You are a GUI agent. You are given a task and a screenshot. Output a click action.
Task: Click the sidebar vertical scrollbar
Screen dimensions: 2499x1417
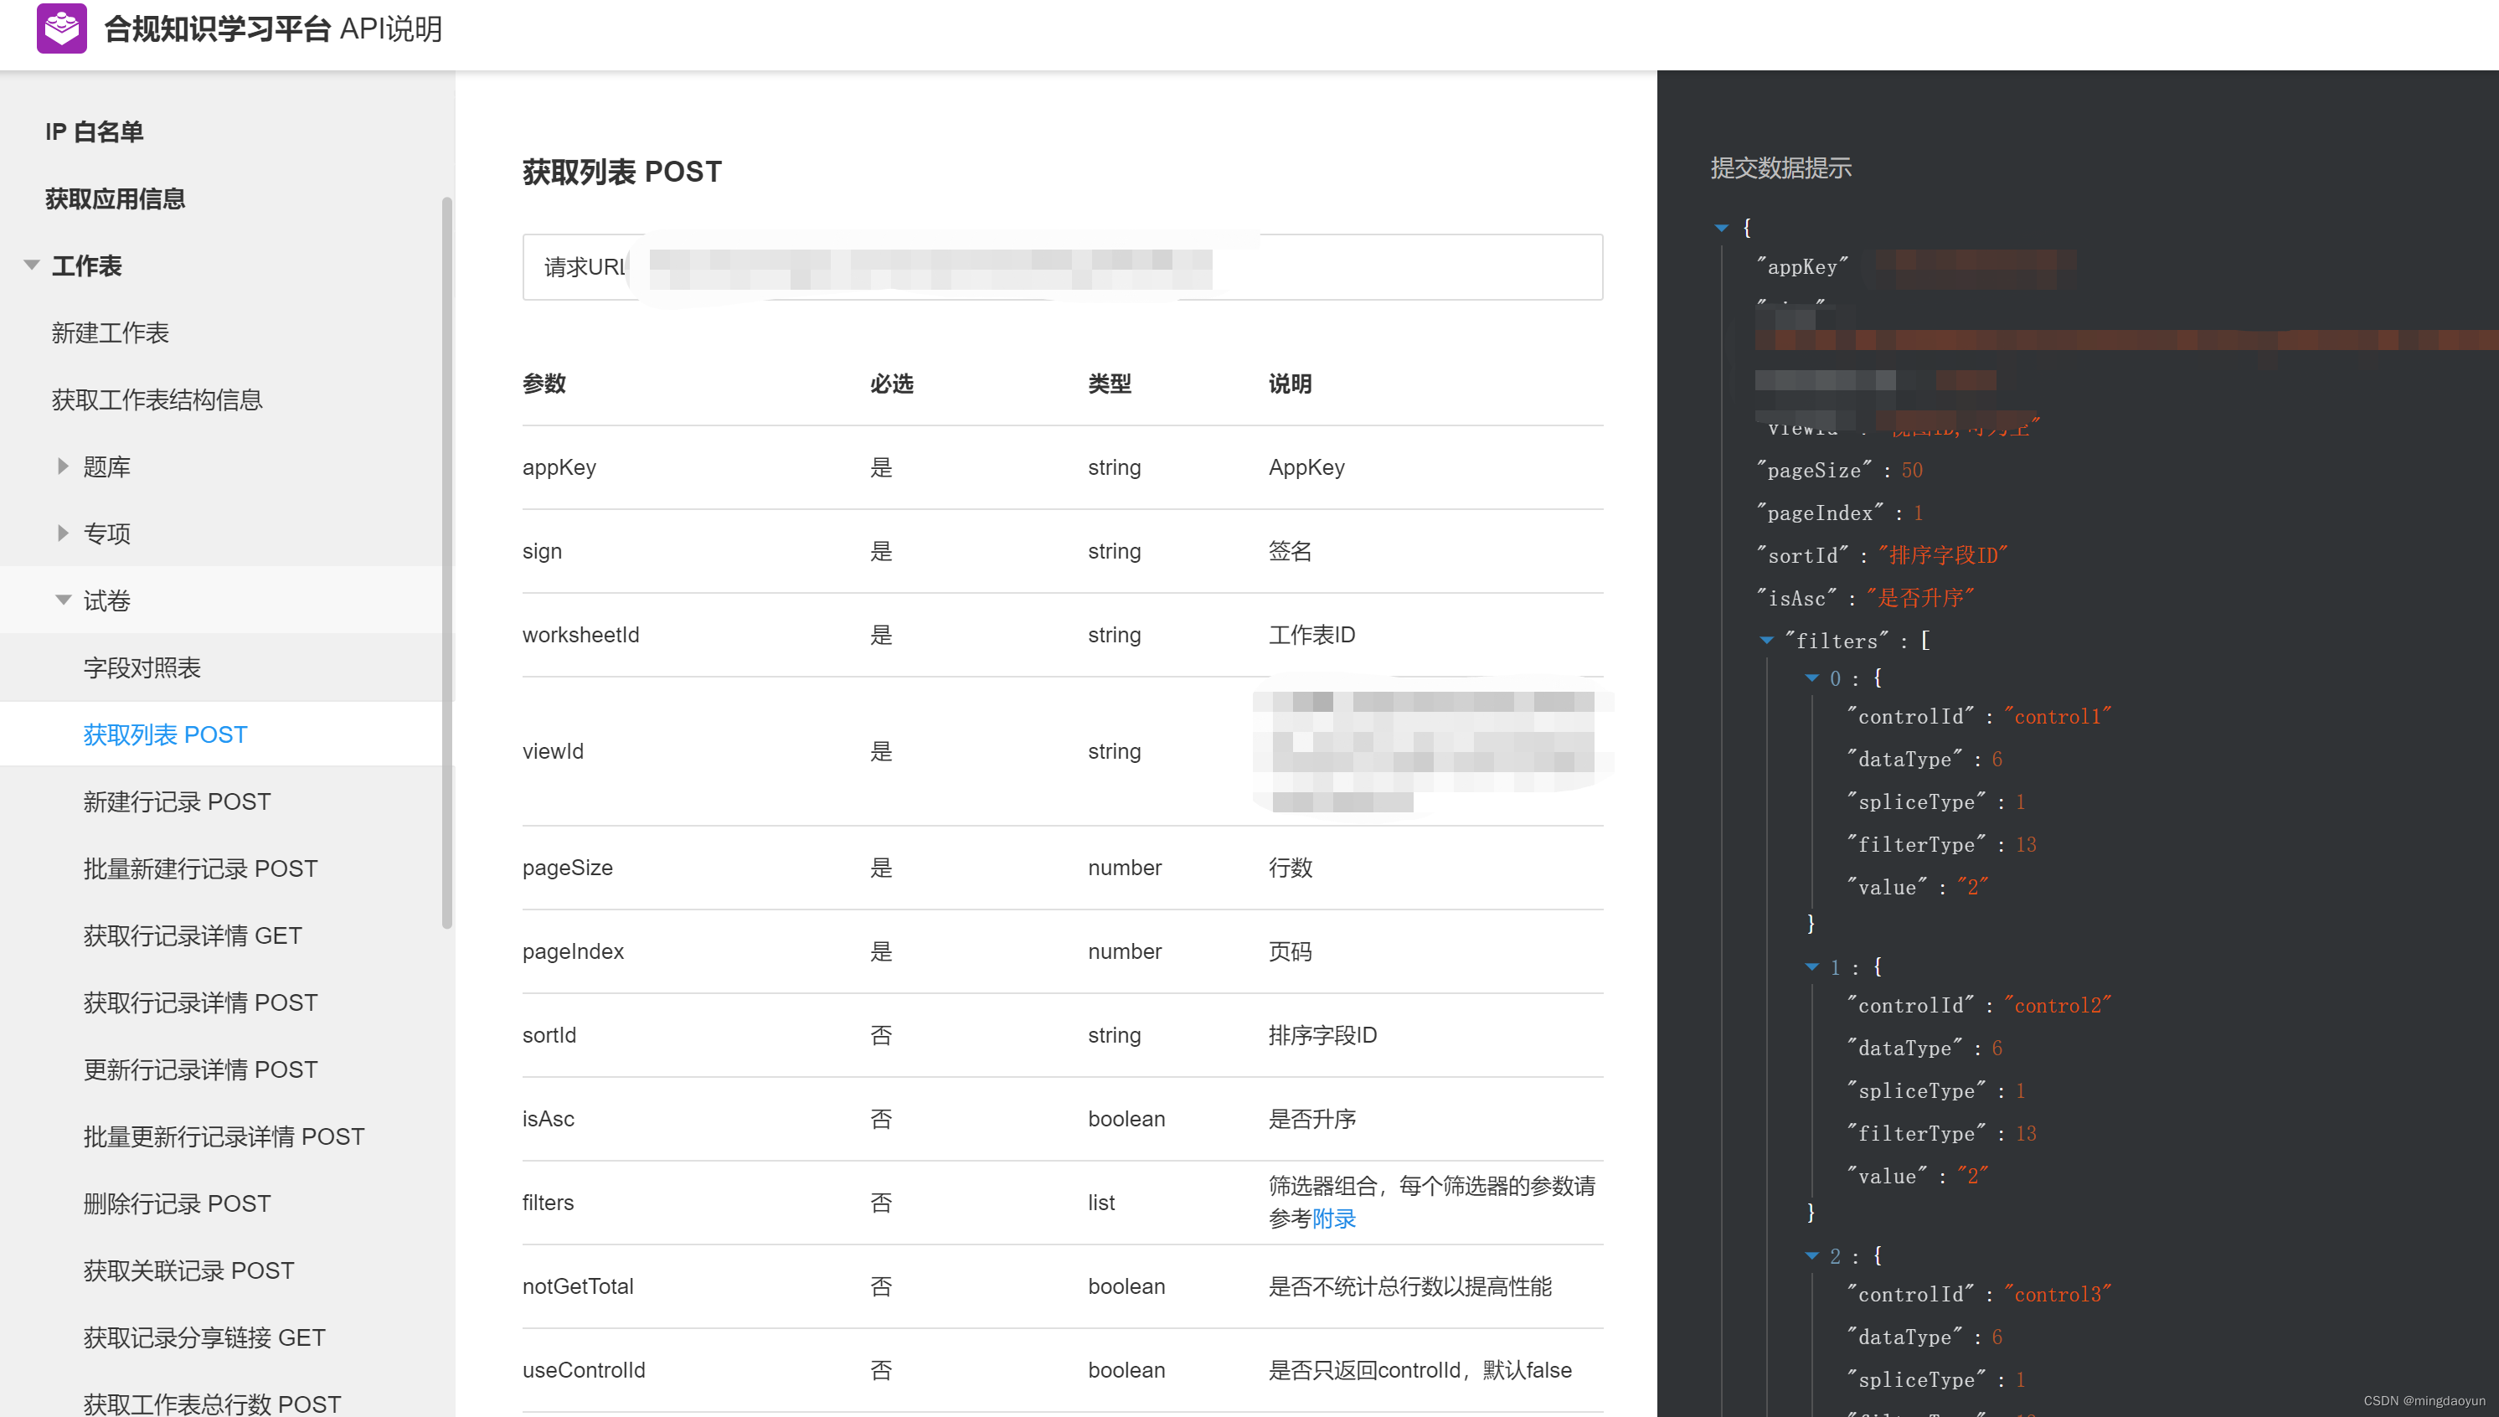tap(446, 564)
